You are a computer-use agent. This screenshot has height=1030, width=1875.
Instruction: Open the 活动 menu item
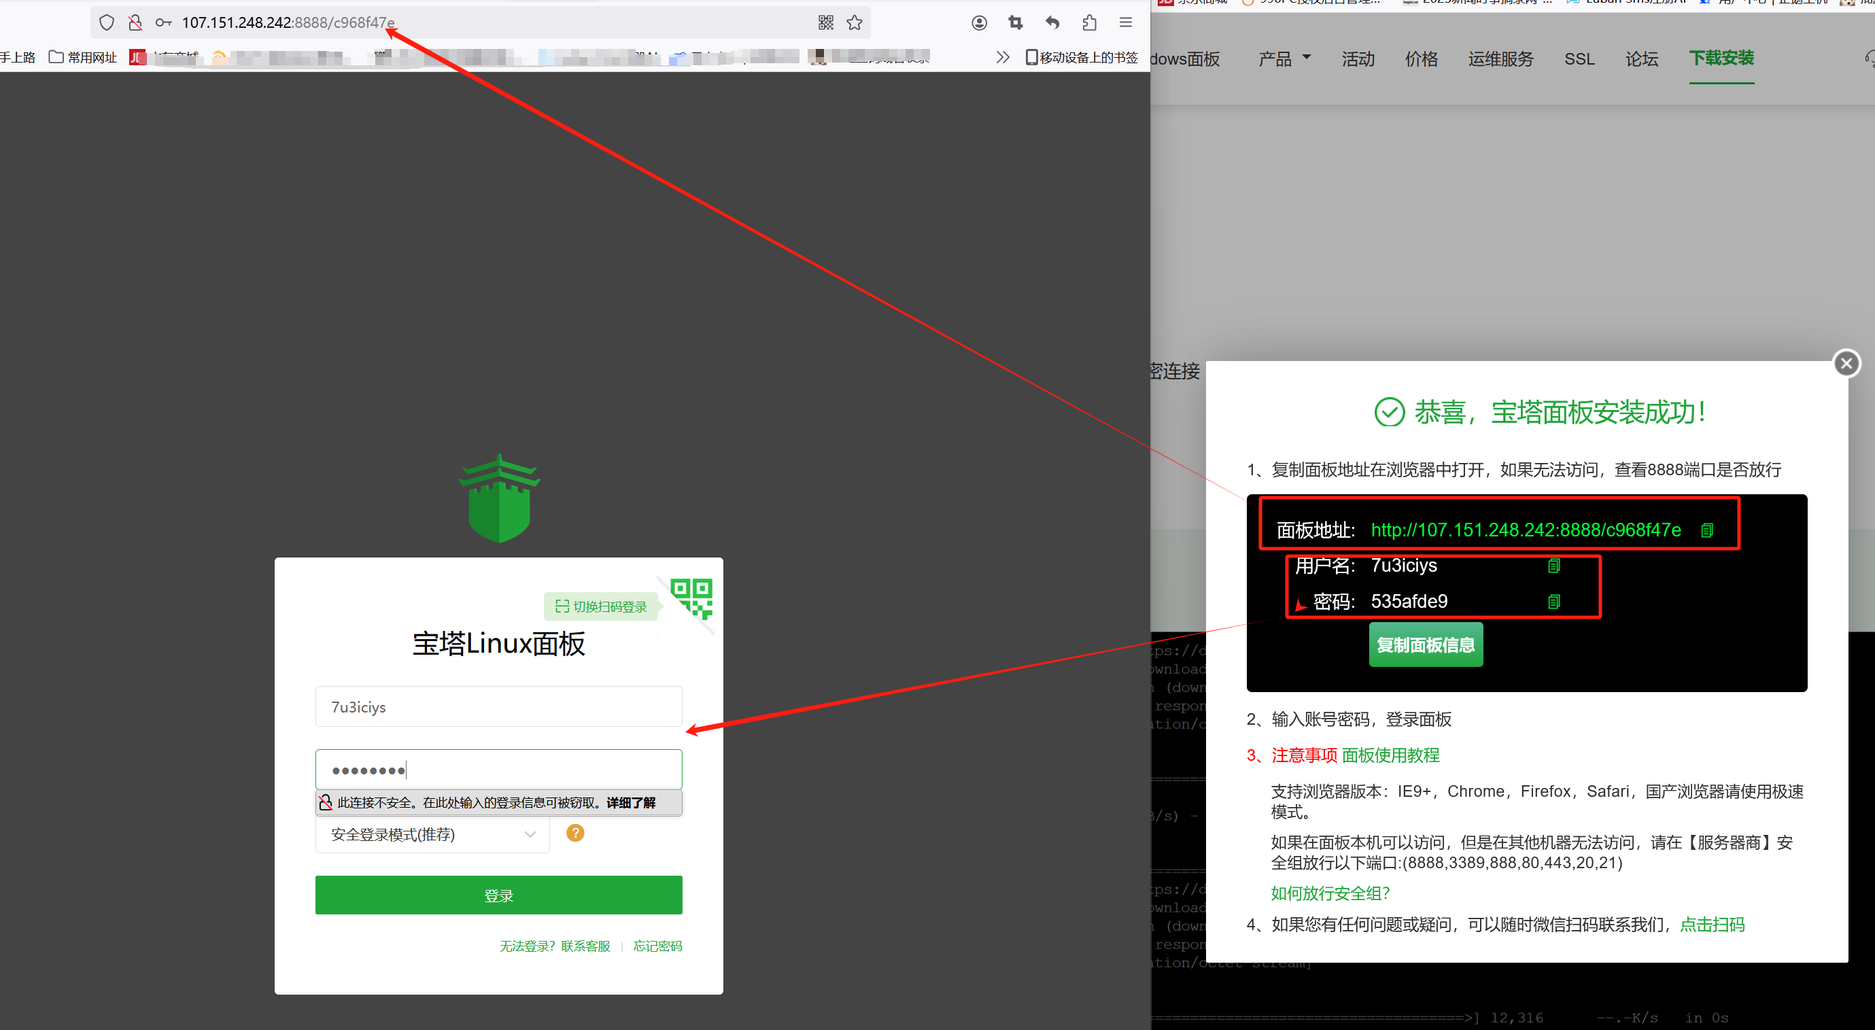1358,58
